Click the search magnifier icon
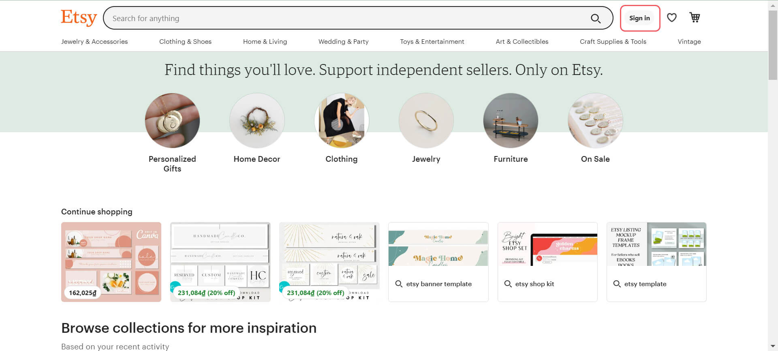 point(596,18)
